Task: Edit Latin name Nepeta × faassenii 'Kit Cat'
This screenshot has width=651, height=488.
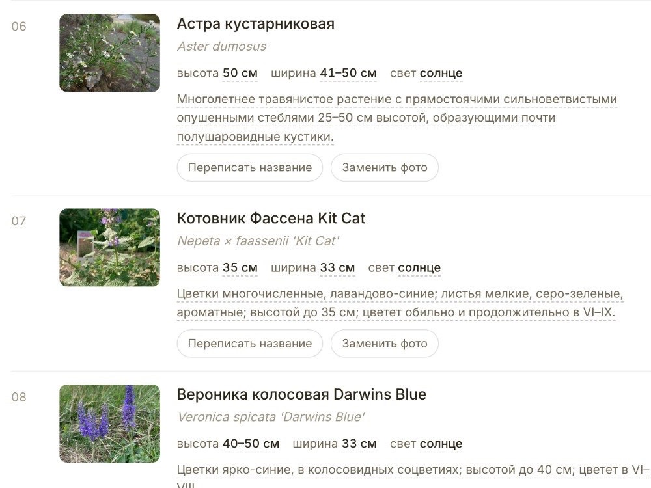Action: (x=258, y=241)
